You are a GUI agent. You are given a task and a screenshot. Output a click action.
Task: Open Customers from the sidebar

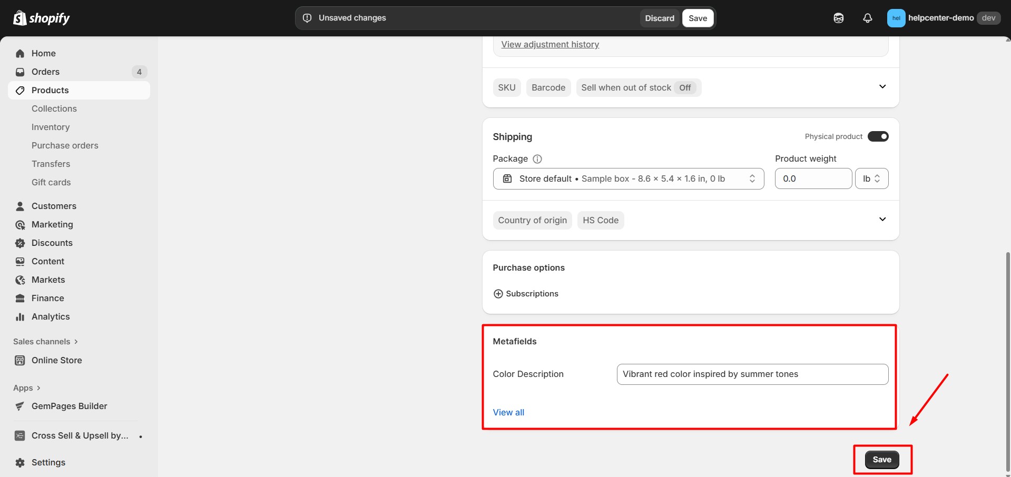coord(54,206)
